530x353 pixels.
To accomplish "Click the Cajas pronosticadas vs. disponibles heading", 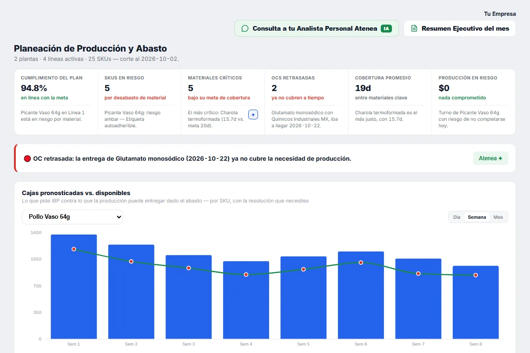I will point(76,193).
